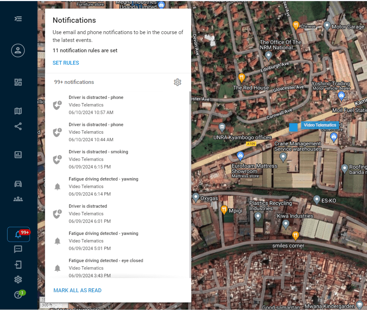Open Driver is distracted alert from 6:01 PM
This screenshot has width=367, height=310.
[117, 214]
